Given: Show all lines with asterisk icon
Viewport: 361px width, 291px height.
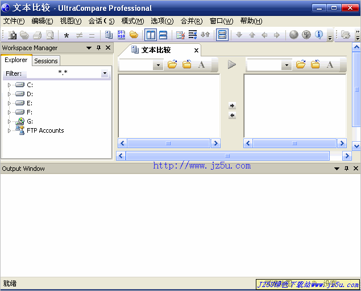Looking at the screenshot, I should click(67, 35).
